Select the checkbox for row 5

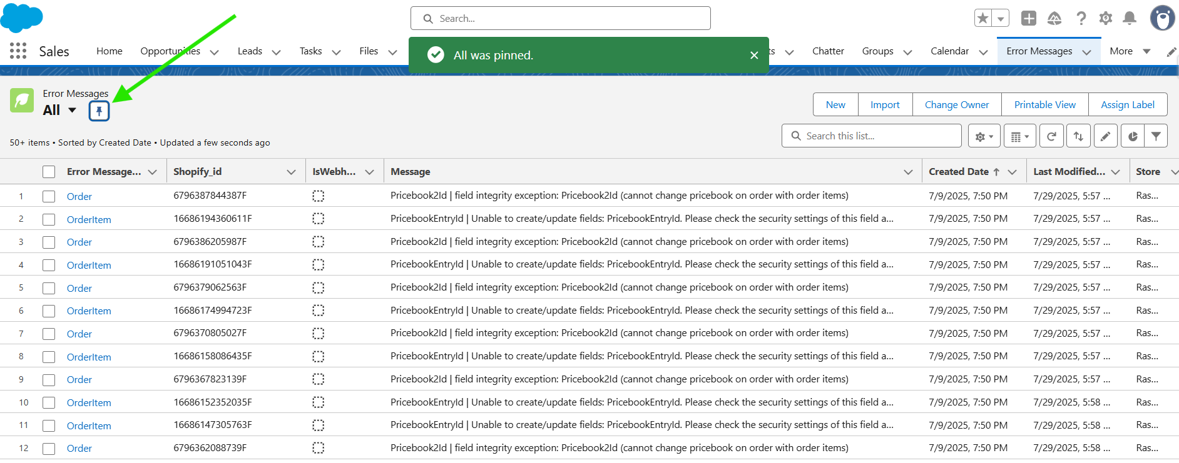pos(49,288)
